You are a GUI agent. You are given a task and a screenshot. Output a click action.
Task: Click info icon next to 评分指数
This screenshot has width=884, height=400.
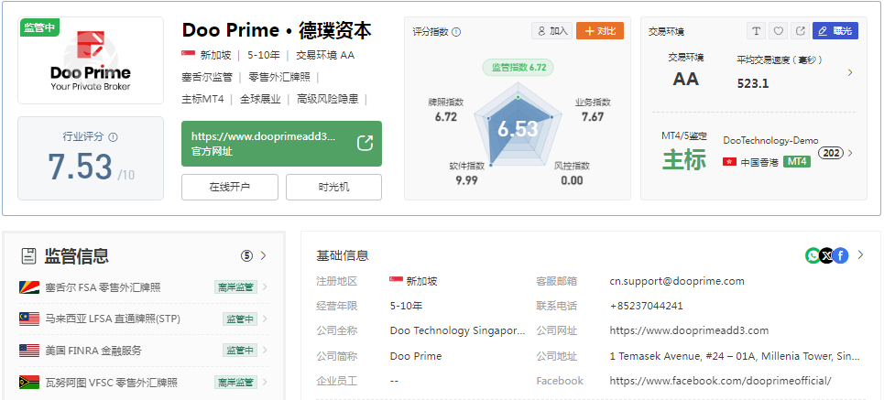click(456, 32)
